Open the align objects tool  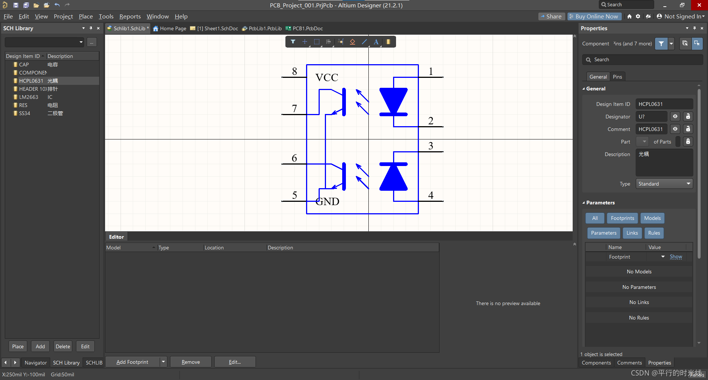[x=329, y=42]
